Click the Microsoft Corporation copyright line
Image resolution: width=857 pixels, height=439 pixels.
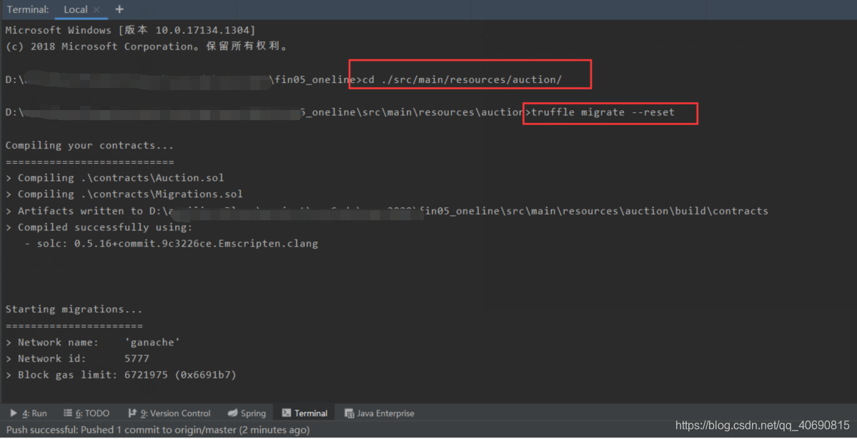[147, 46]
